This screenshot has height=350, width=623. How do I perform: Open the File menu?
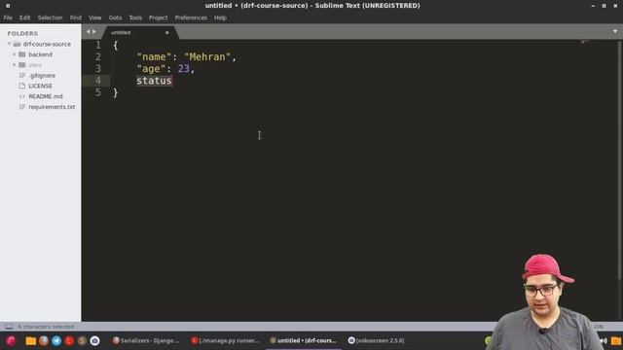pyautogui.click(x=8, y=17)
